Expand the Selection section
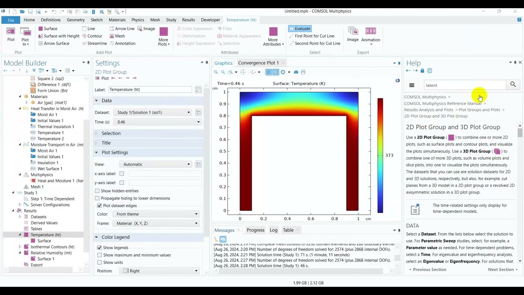 (111, 133)
